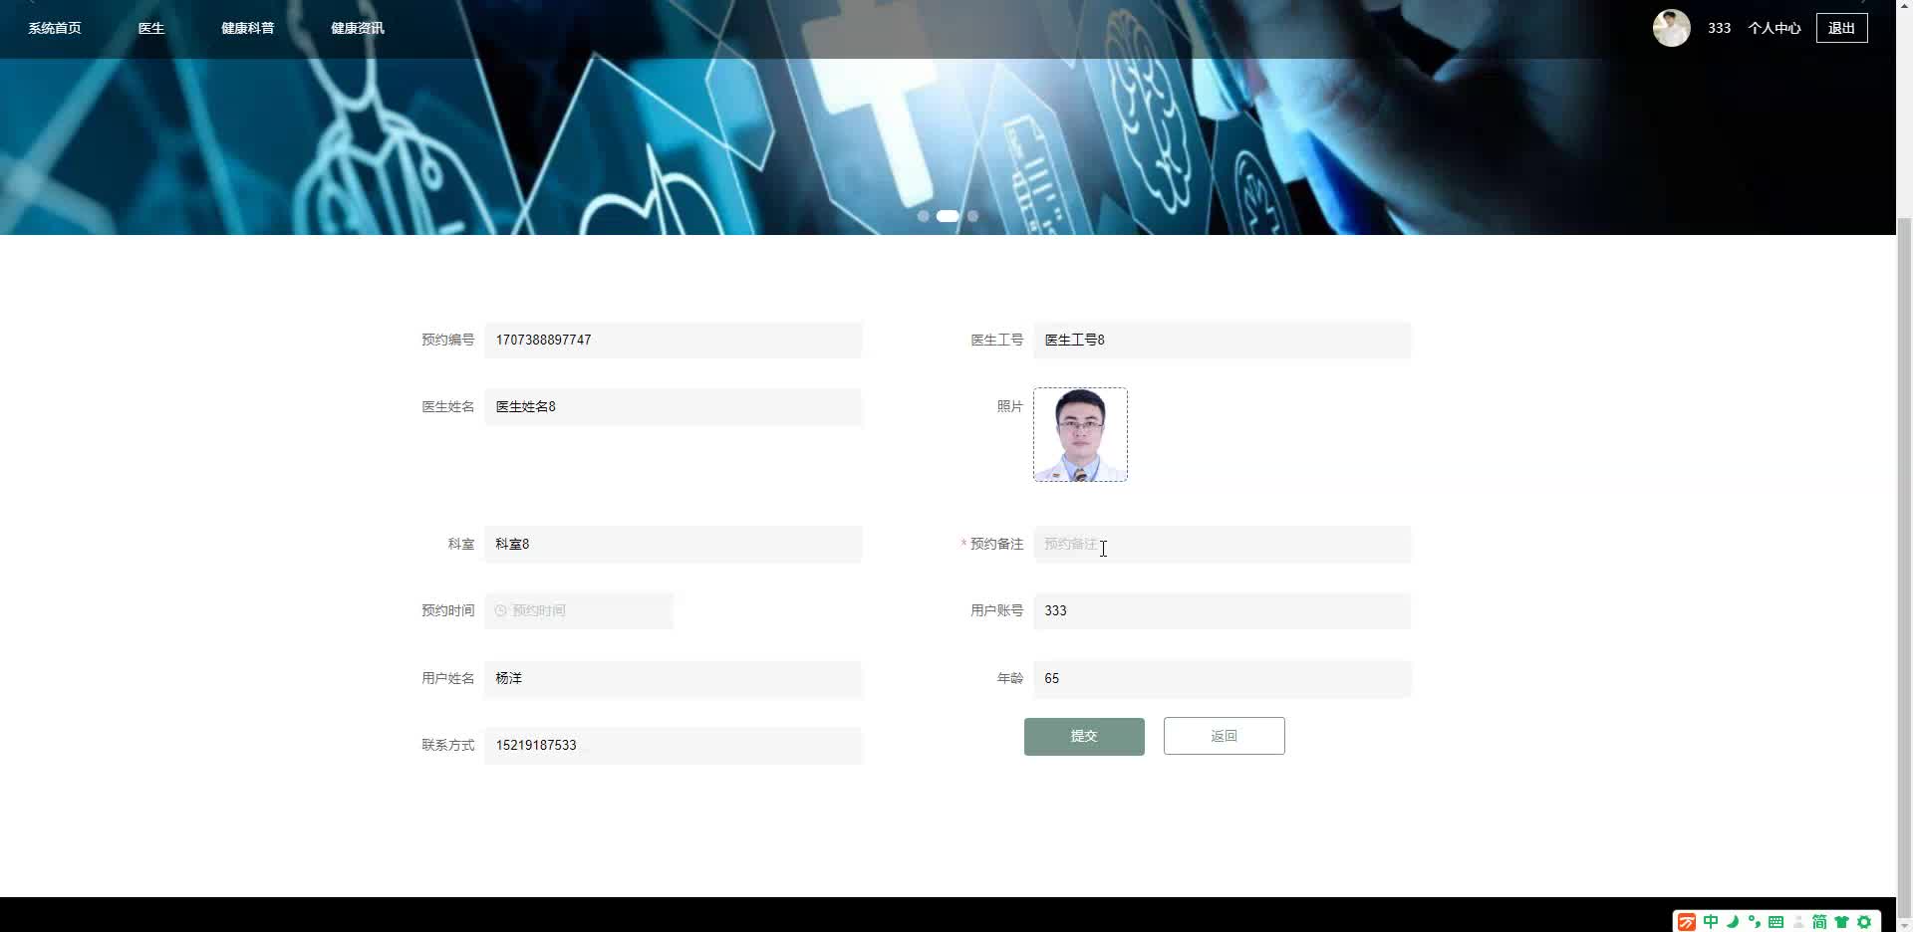
Task: Click the user avatar picture
Action: (x=1672, y=28)
